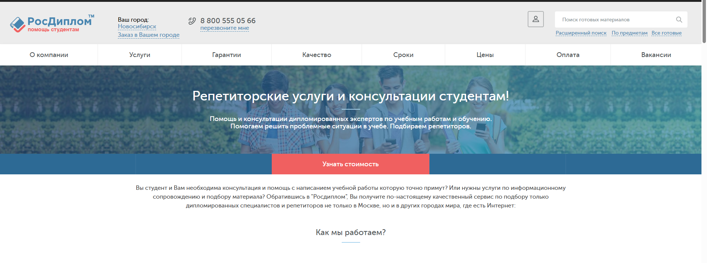Open Все готовые link

666,33
